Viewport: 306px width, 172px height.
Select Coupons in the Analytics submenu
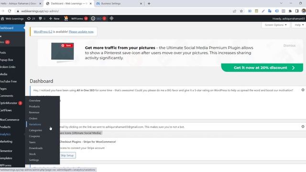(x=34, y=136)
